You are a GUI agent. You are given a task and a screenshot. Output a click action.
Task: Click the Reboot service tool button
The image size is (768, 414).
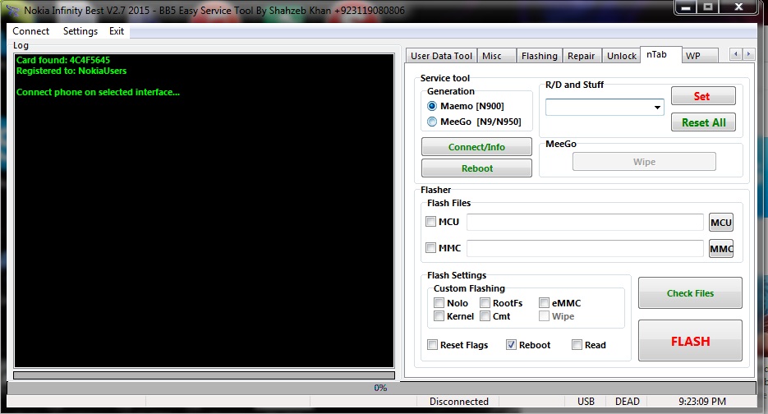pyautogui.click(x=476, y=168)
